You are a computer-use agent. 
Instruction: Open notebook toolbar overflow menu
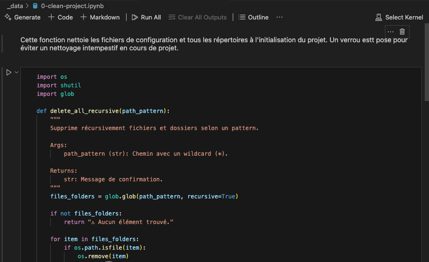tap(279, 17)
